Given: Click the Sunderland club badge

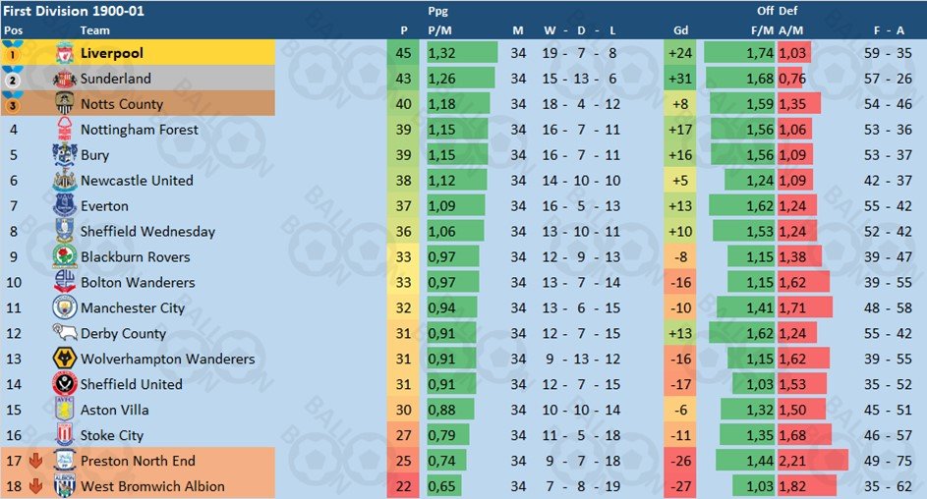Looking at the screenshot, I should pyautogui.click(x=65, y=79).
